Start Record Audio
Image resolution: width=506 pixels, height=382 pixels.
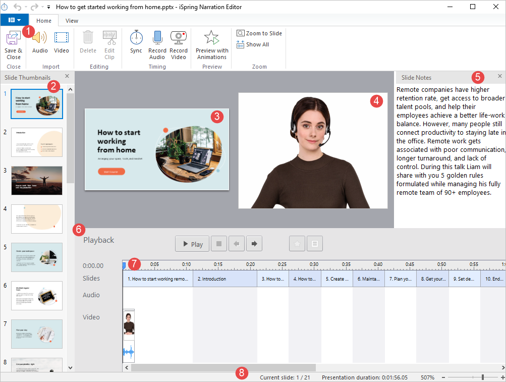157,38
